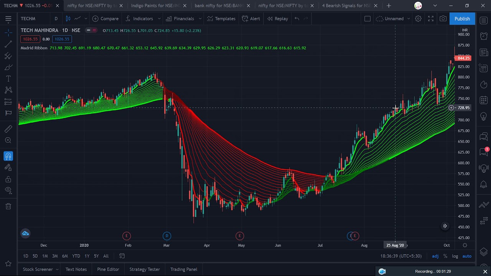Toggle log scale mode
Viewport: 491px width, 276px height.
pyautogui.click(x=455, y=256)
